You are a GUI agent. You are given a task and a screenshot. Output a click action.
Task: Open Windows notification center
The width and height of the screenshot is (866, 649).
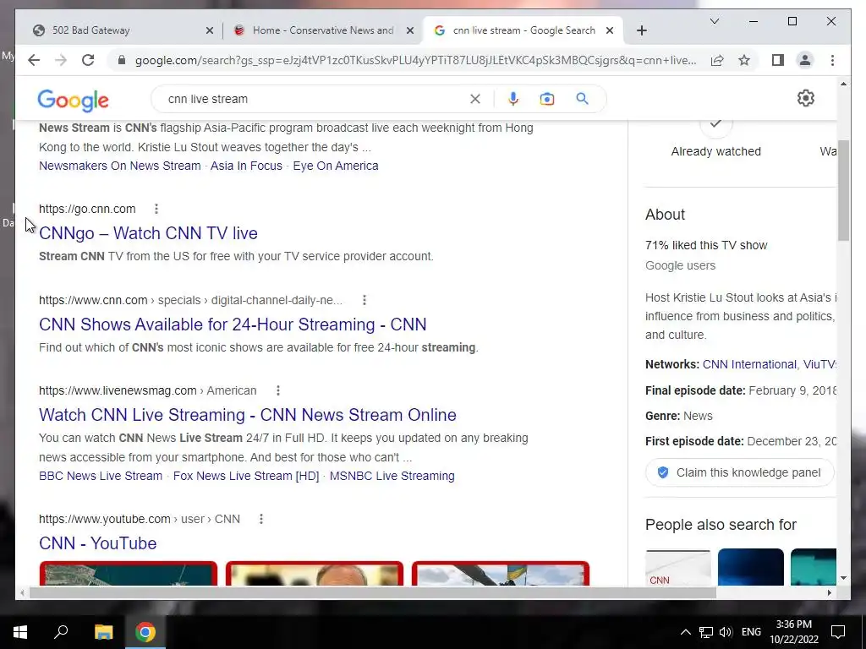coord(838,632)
